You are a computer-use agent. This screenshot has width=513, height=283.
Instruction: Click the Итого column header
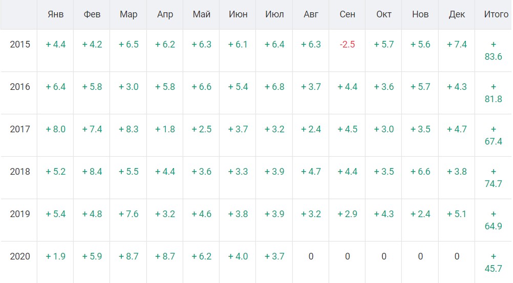[496, 14]
